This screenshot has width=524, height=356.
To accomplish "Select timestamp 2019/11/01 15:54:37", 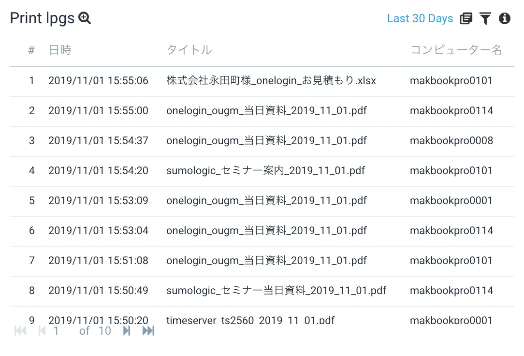I will (x=98, y=141).
